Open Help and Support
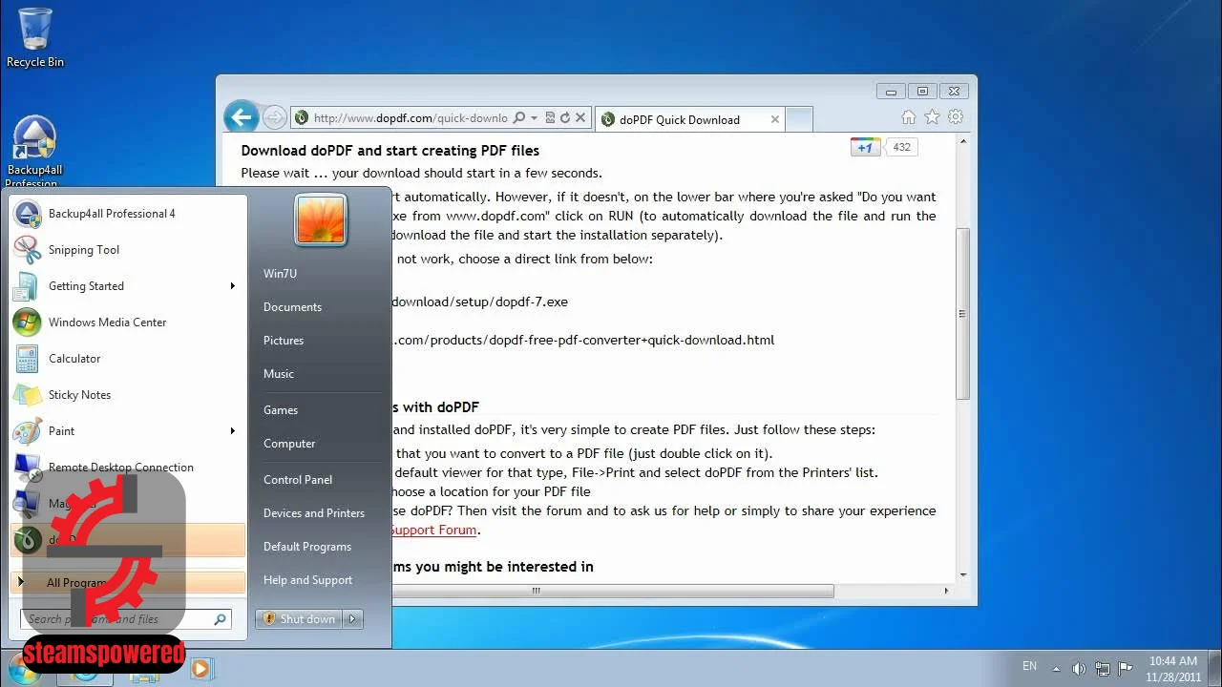Image resolution: width=1222 pixels, height=687 pixels. (x=307, y=580)
